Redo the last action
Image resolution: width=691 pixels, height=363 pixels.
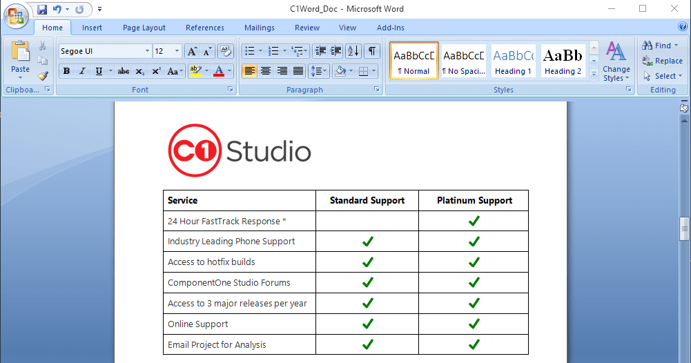[79, 9]
